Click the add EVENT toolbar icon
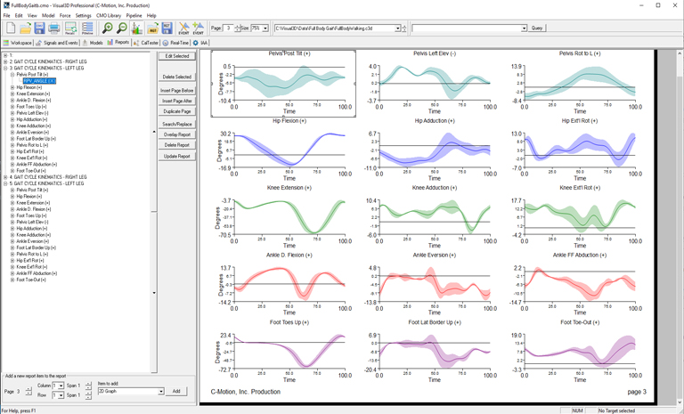Screen dimensions: 684x414 [198, 28]
